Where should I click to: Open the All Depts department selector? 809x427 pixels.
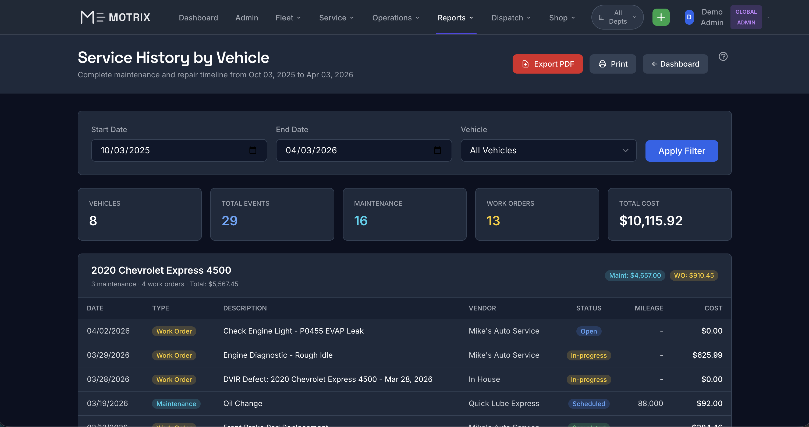pyautogui.click(x=617, y=17)
